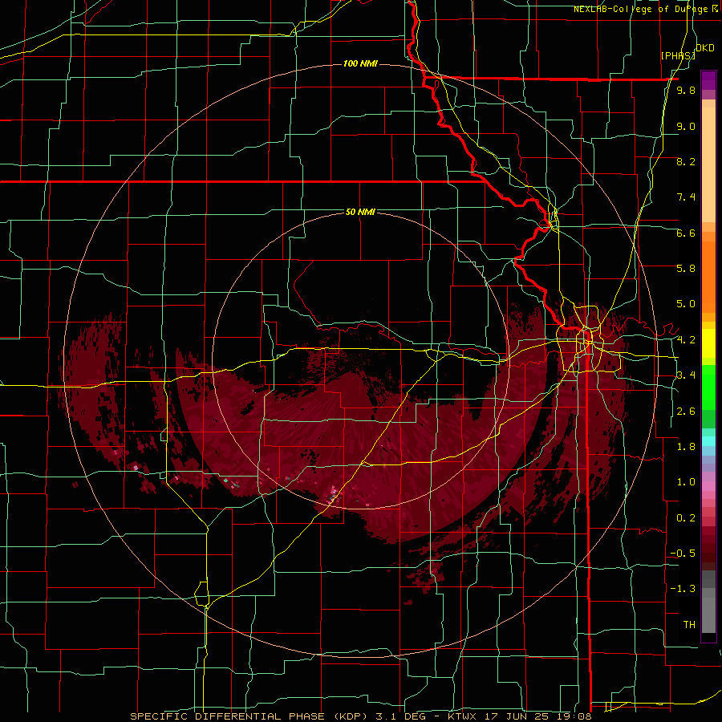Click the 0.2 value on the color scale
The image size is (722, 722).
(x=686, y=517)
